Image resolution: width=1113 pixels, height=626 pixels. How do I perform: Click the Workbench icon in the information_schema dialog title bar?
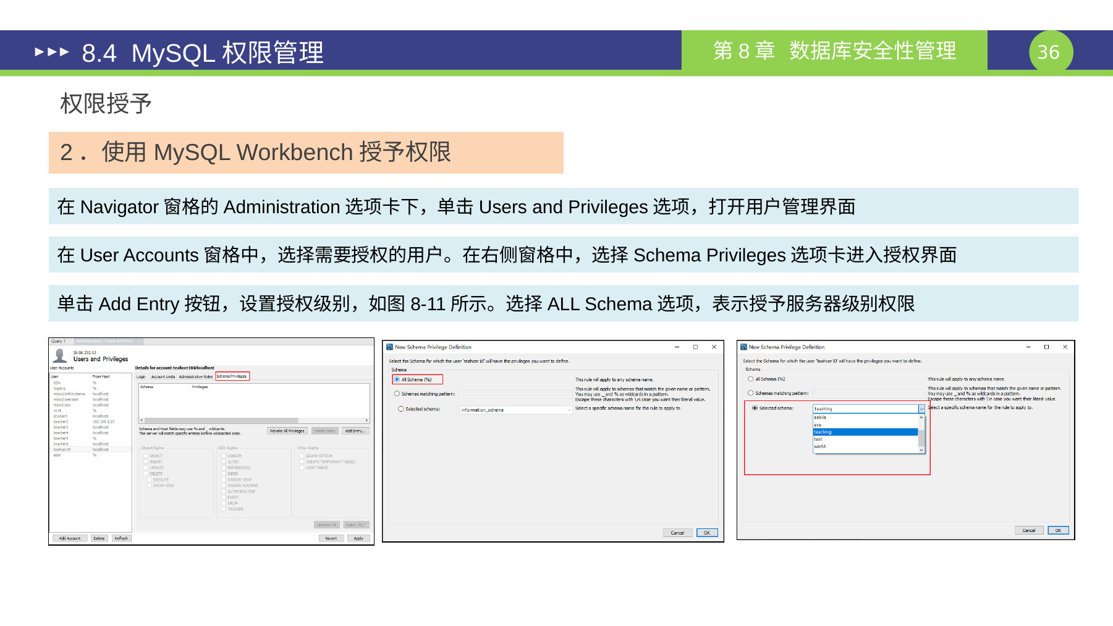click(x=390, y=347)
